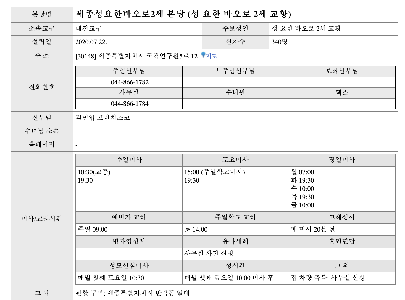This screenshot has width=405, height=300.
Task: Click weekday mass entry 월 07:00
Action: [x=303, y=172]
